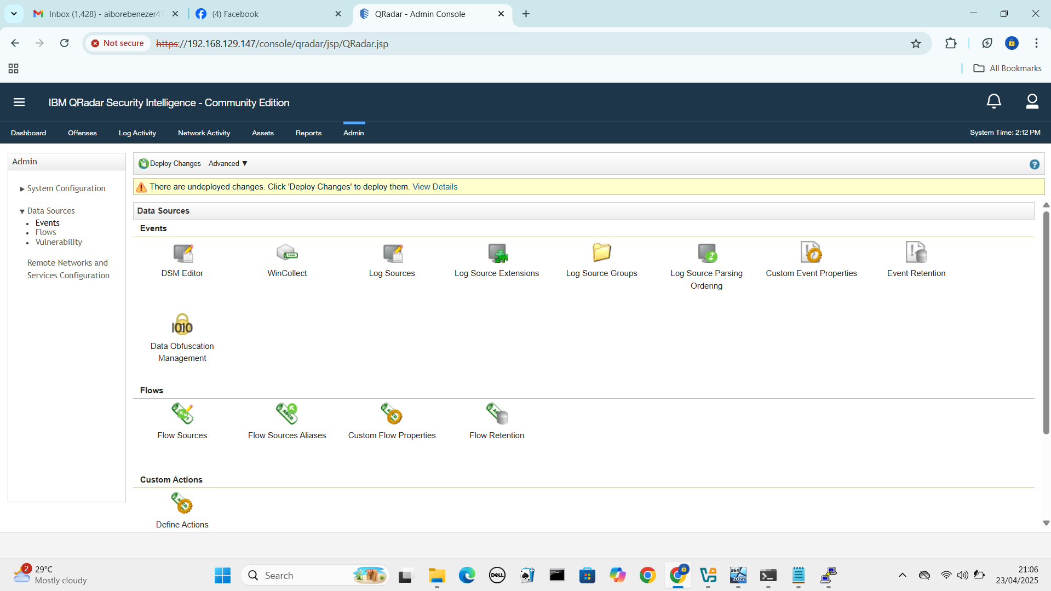Click the content pane vertical scrollbar thumb
Screen dimensions: 1051x591
tap(1046, 323)
